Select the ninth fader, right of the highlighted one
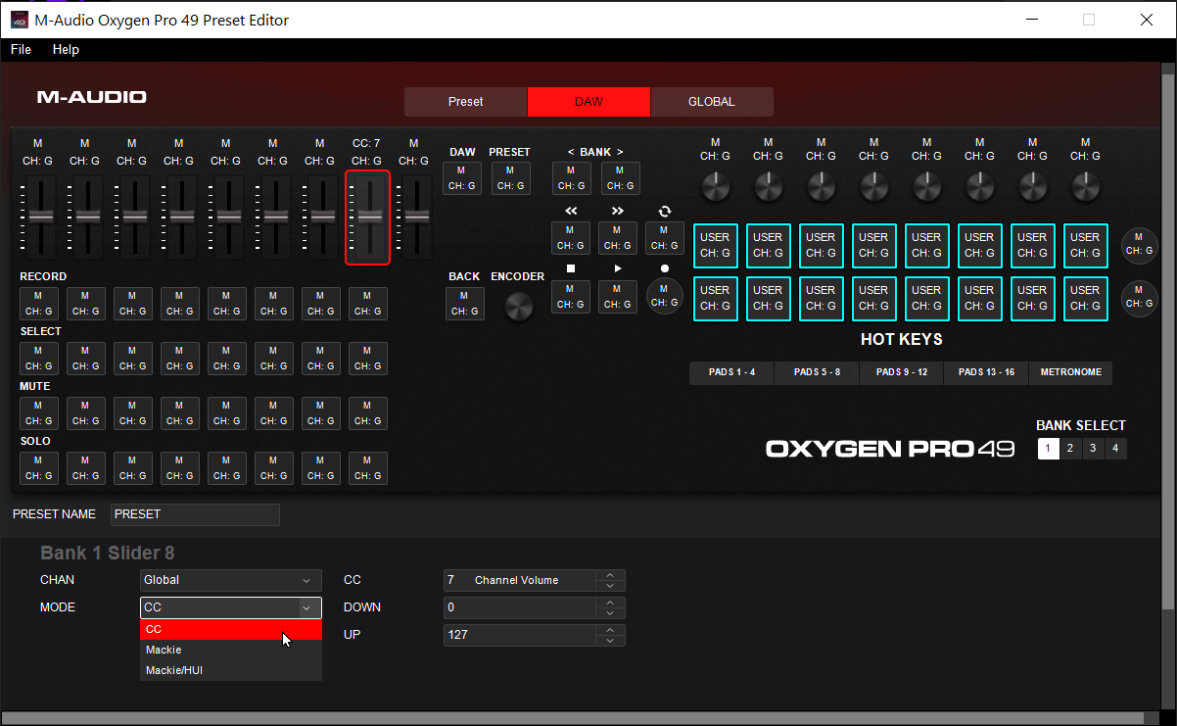The image size is (1177, 726). point(414,218)
